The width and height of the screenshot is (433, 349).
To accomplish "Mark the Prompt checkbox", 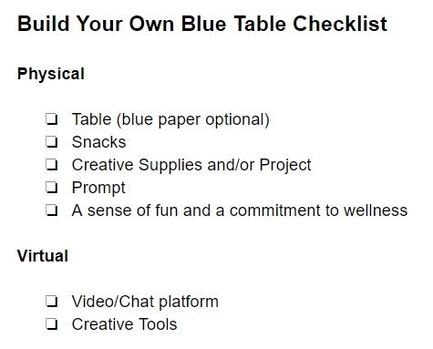I will (x=52, y=188).
